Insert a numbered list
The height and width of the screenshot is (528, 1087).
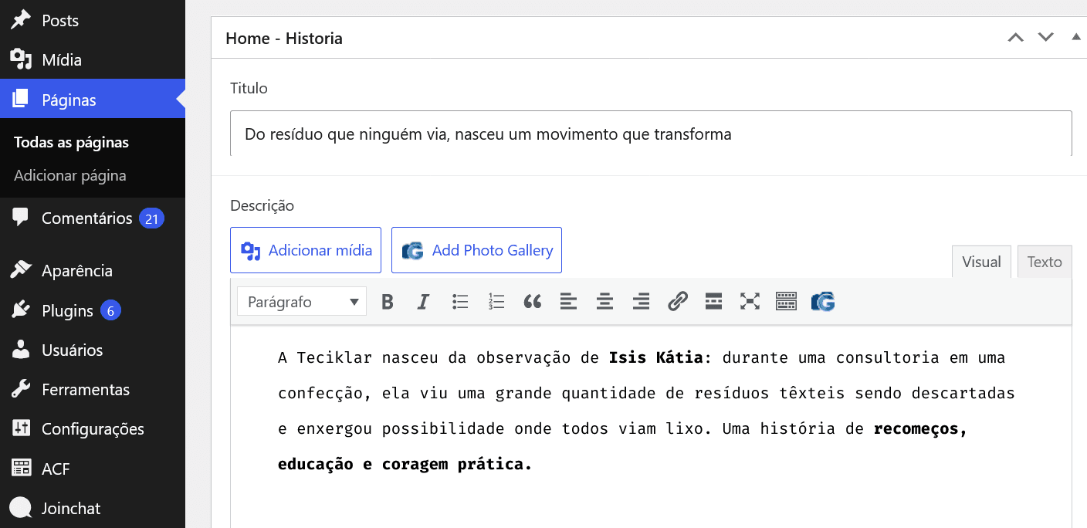pos(496,302)
